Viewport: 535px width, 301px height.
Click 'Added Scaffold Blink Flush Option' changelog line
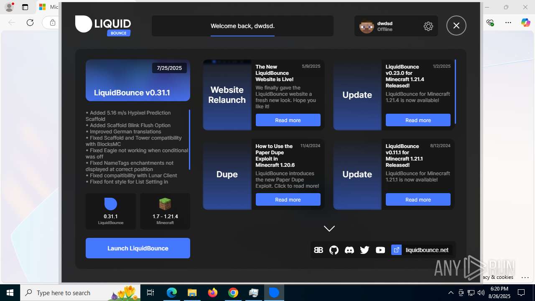(128, 125)
